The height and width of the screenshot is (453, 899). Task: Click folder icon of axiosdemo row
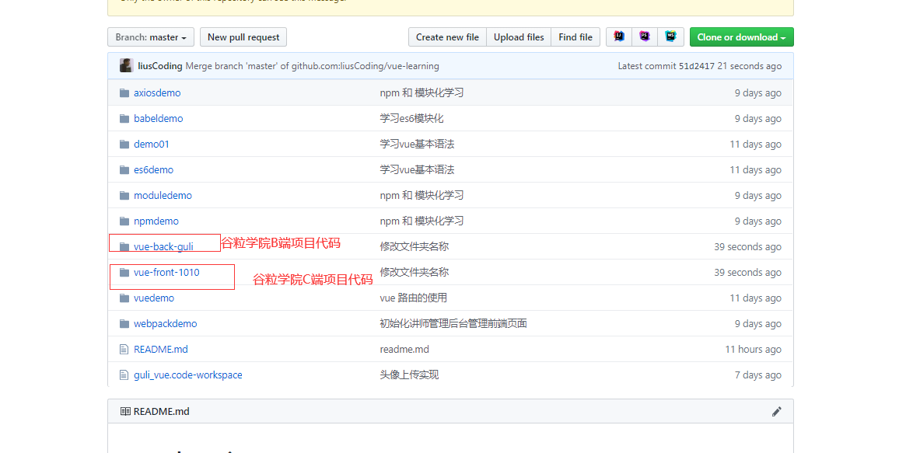coord(124,92)
